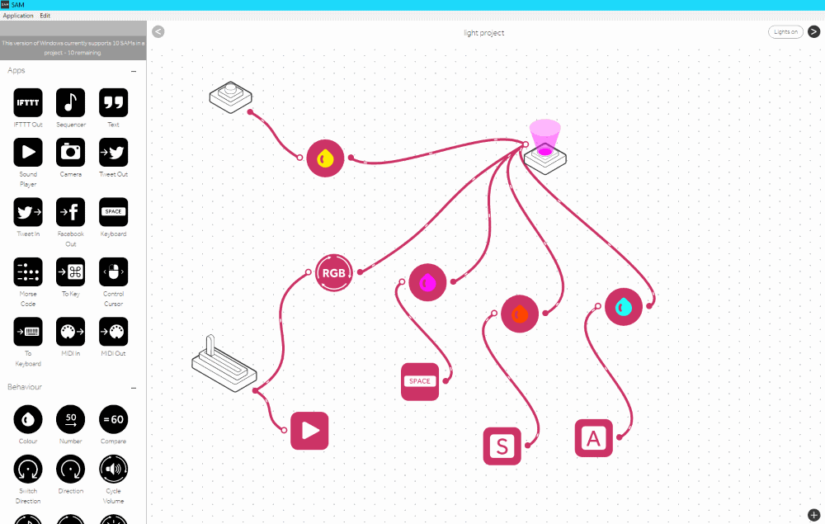Click the plus button to add element
This screenshot has width=825, height=524.
coord(814,514)
